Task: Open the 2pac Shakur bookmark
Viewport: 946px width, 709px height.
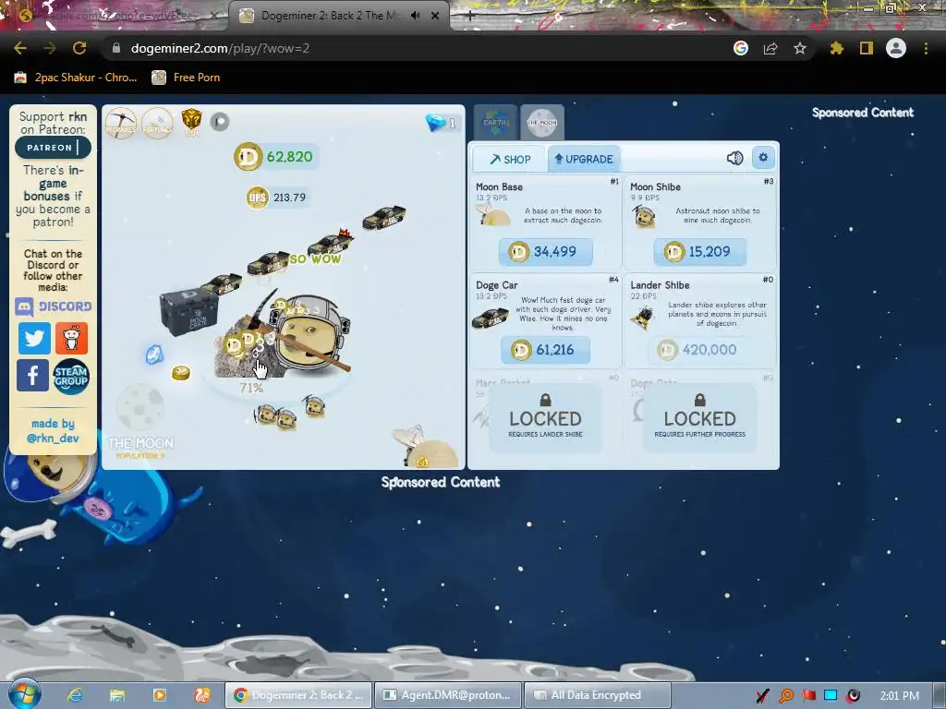Action: (x=76, y=78)
